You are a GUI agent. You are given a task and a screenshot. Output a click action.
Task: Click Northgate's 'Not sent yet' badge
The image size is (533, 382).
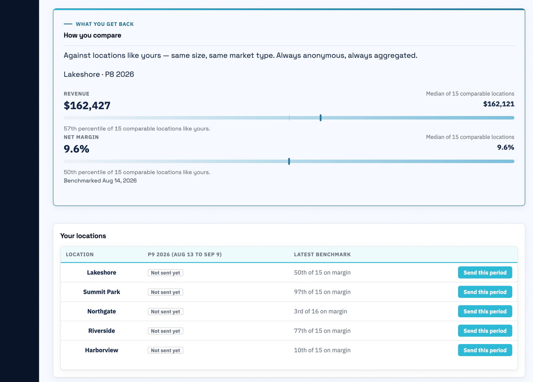pos(165,311)
